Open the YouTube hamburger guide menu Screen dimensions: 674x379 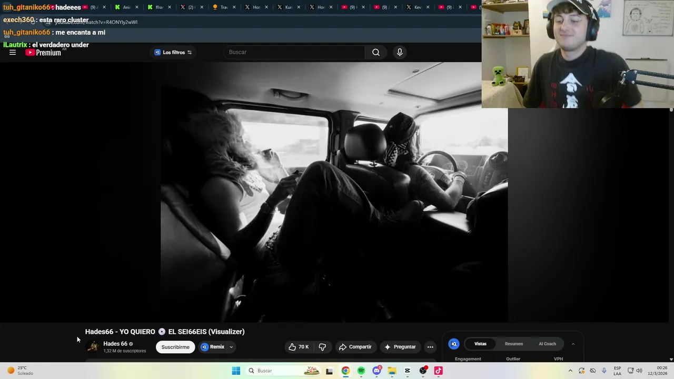13,52
